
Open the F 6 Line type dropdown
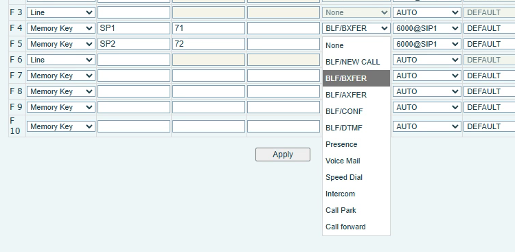point(61,60)
